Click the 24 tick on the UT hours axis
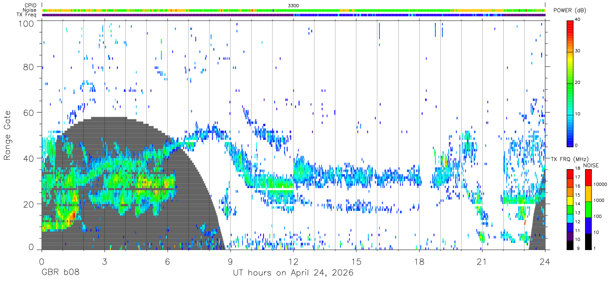Screen dimensions: 613x283 tap(545, 261)
